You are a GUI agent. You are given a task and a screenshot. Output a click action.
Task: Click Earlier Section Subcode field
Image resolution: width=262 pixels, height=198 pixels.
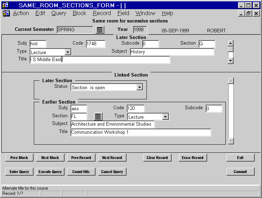pos(214,108)
